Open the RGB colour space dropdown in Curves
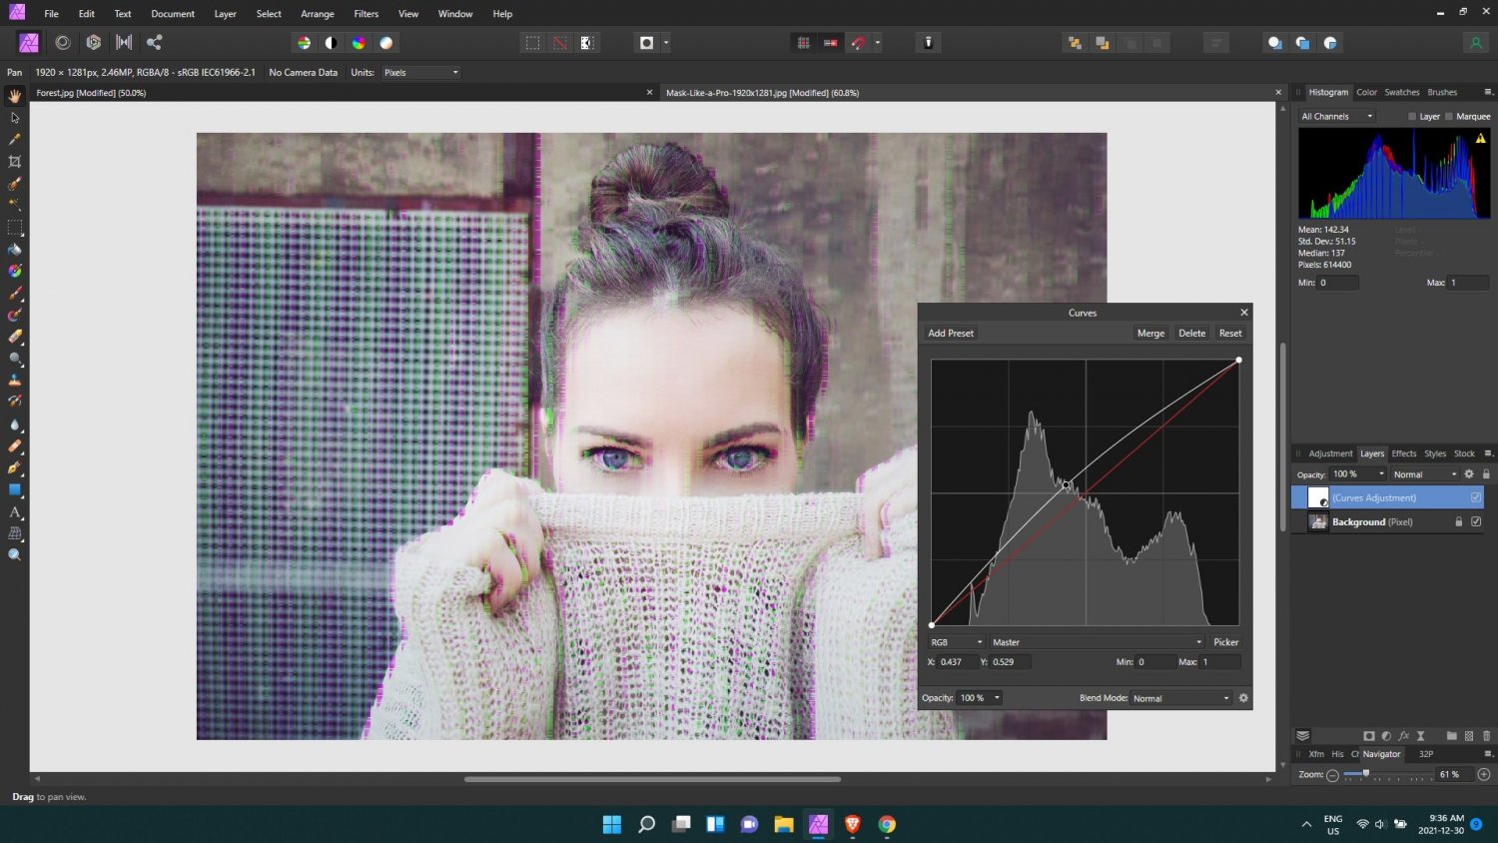The height and width of the screenshot is (843, 1498). 957,642
